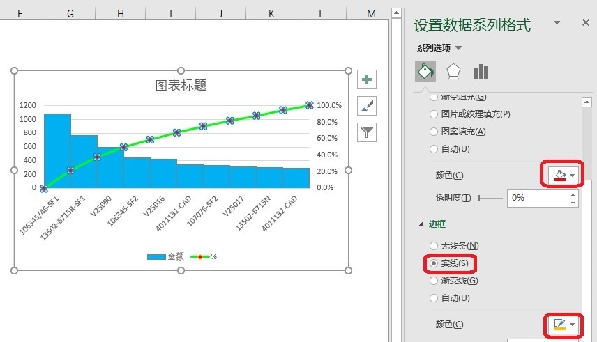Click the 金额 legend entry
Screen dimensions: 597x342
coord(165,257)
